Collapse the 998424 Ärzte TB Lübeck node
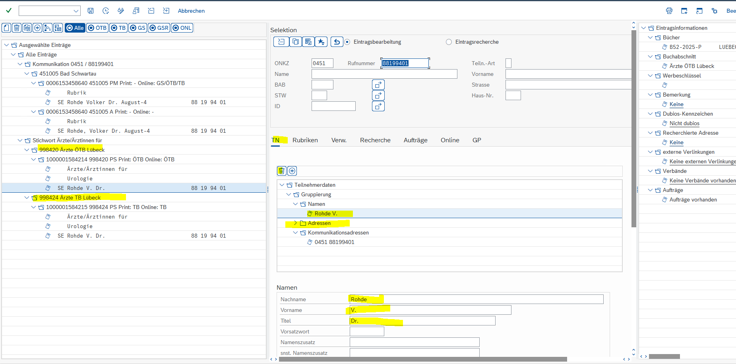 [27, 197]
